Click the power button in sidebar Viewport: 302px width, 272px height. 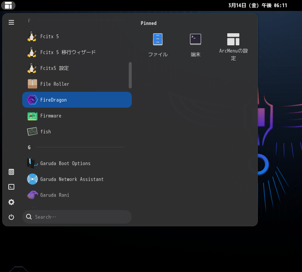[11, 217]
